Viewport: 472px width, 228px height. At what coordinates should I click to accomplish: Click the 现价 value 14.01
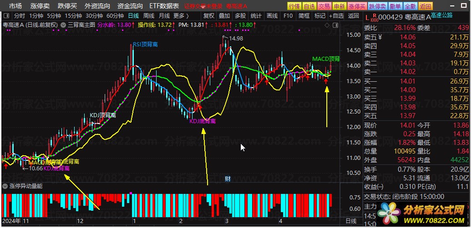pos(407,125)
